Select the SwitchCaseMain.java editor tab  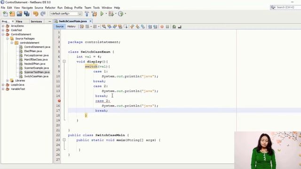click(x=73, y=21)
